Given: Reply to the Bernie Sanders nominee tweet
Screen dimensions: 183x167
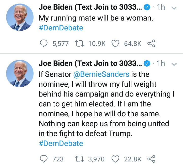Looking at the screenshot, I should click(44, 159).
